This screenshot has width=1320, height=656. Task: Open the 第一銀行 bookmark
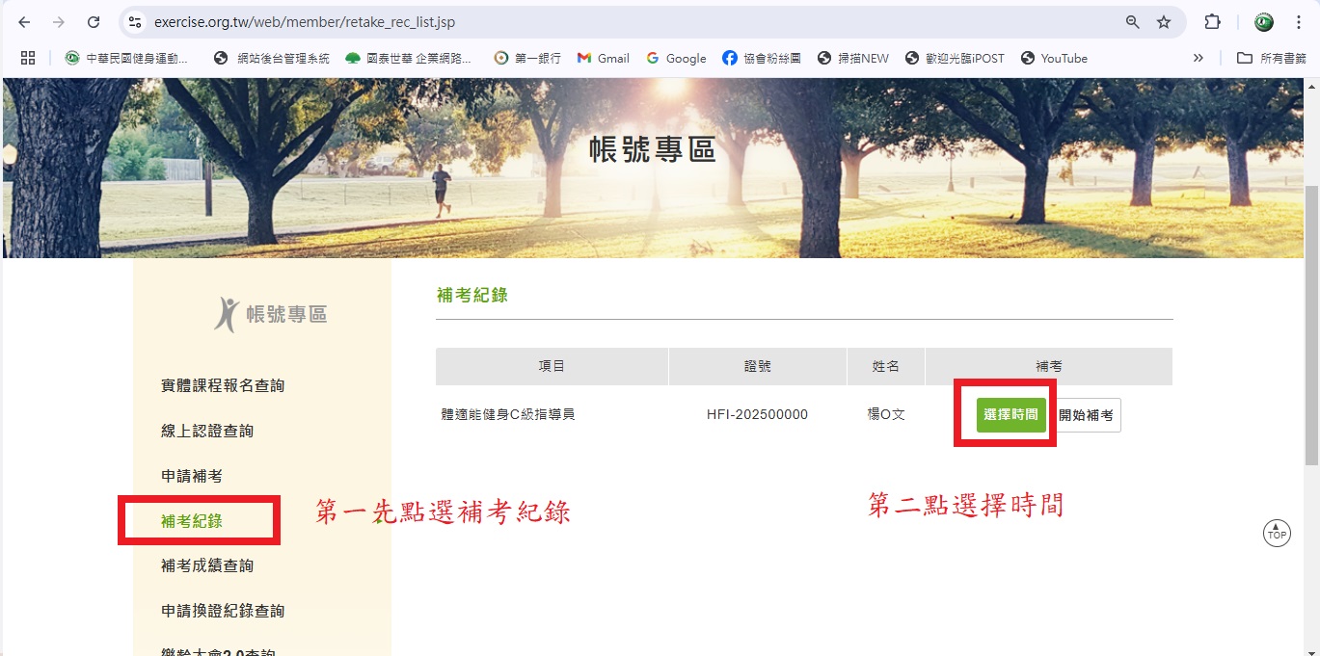[x=527, y=58]
